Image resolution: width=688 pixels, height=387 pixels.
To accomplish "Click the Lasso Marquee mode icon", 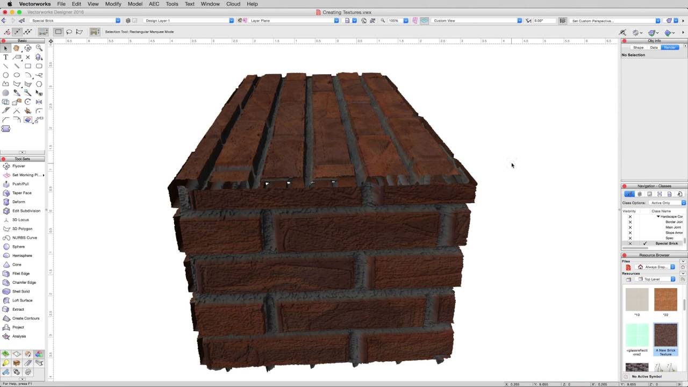I will 69,32.
